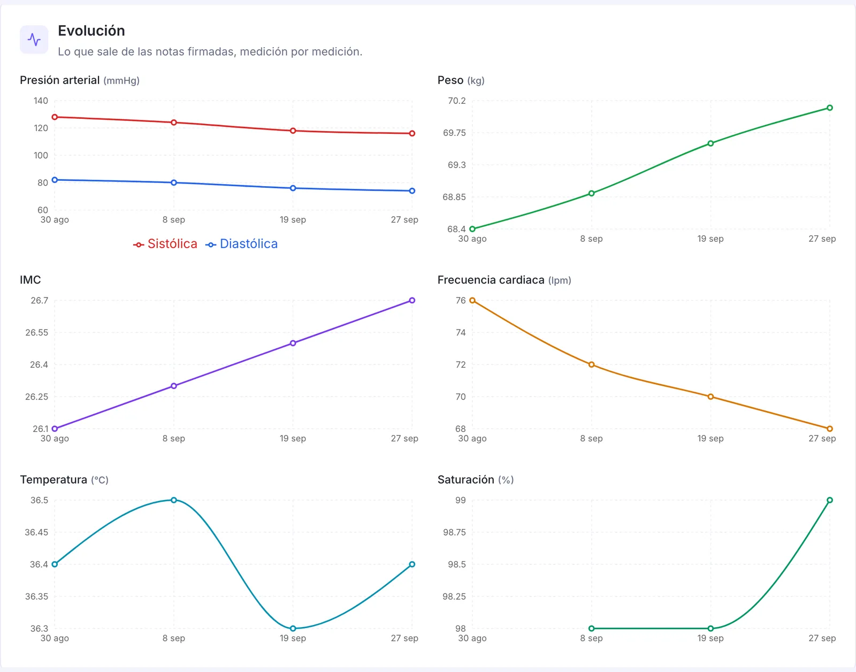Viewport: 856px width, 672px height.
Task: Click the Saturación point for 8 sep
Action: (x=591, y=629)
